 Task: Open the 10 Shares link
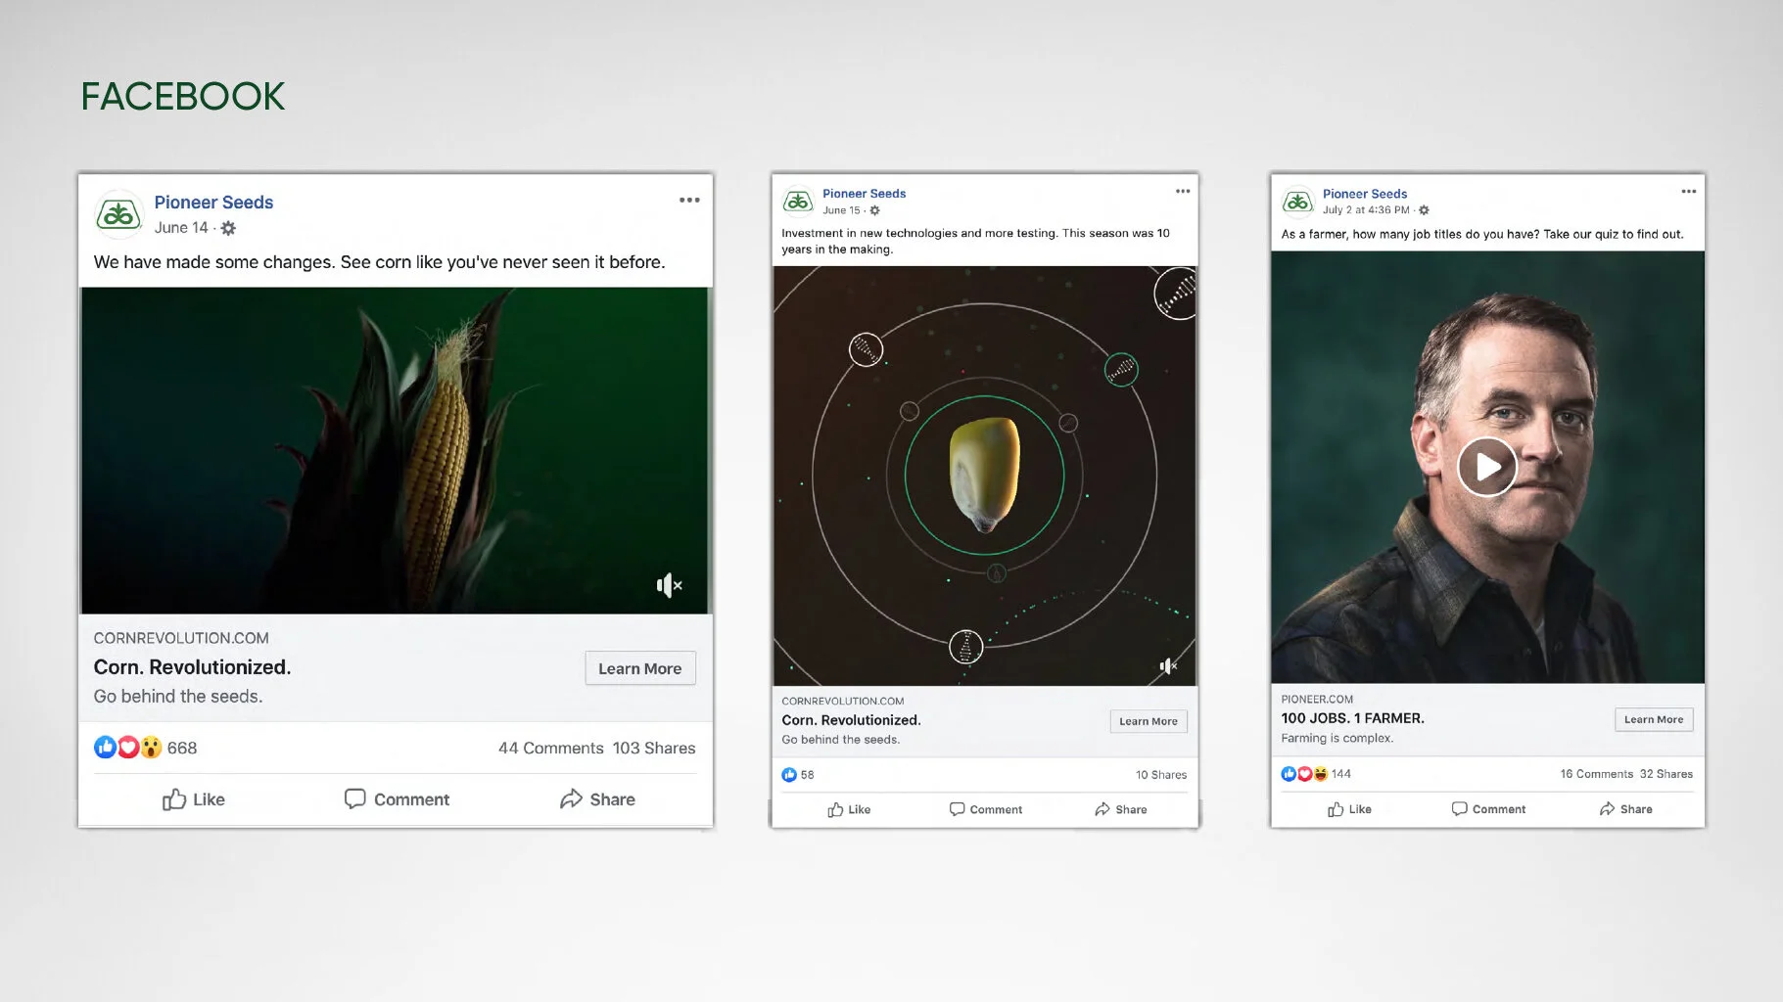tap(1161, 775)
